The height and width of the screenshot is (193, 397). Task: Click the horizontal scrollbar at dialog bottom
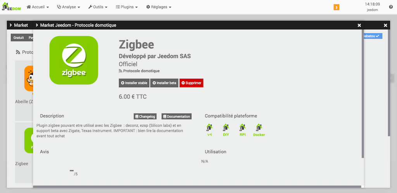coord(197,187)
